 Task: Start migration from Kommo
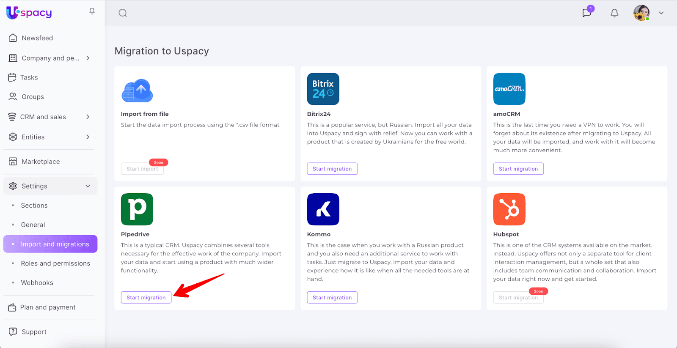click(x=332, y=298)
